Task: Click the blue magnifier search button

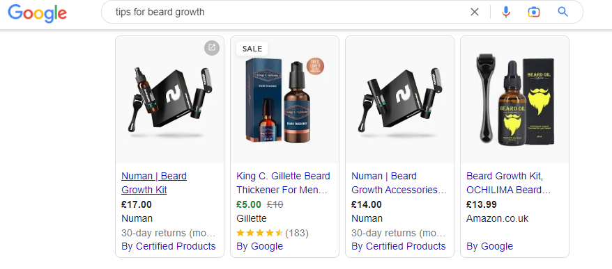Action: point(563,12)
